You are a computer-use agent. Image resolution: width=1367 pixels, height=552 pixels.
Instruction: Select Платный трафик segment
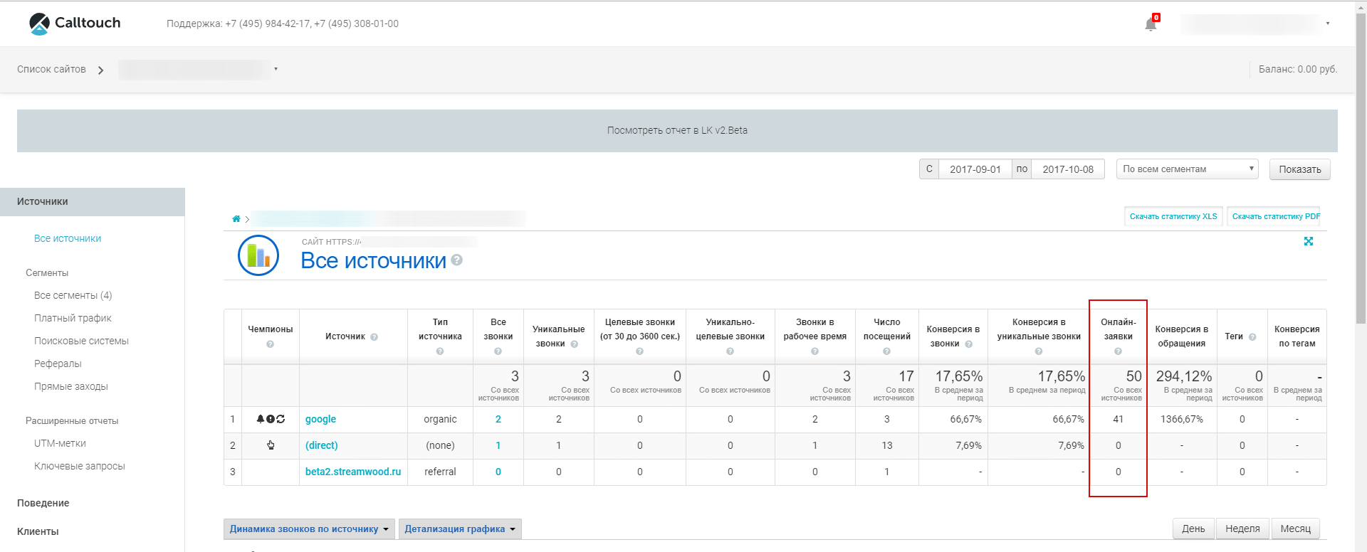click(73, 318)
